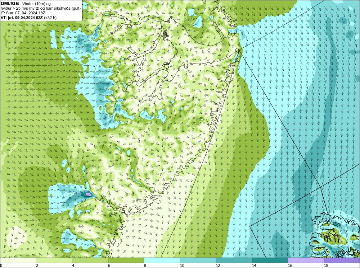Click the legend swatch between 8 and 10

[162, 260]
